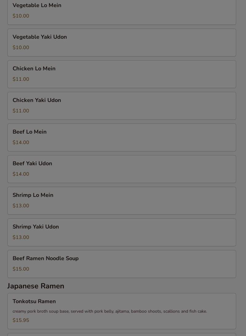The height and width of the screenshot is (336, 246).
Task: Open the Beef Lo Mein item
Action: click(121, 137)
